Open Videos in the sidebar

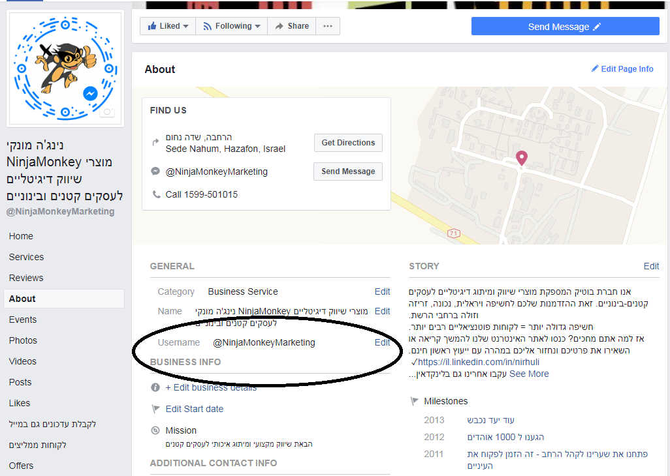click(23, 361)
